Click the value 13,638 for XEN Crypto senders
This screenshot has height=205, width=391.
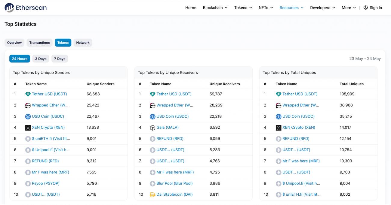[93, 128]
